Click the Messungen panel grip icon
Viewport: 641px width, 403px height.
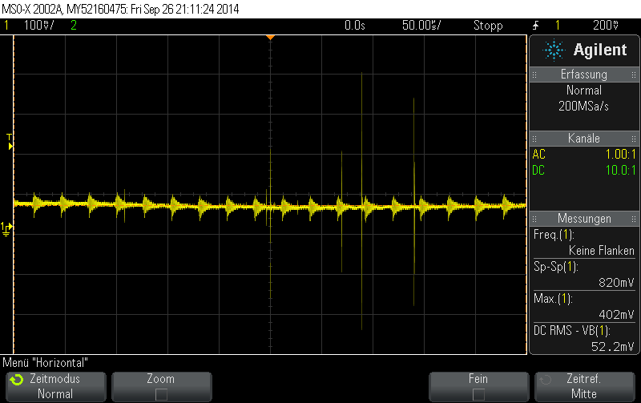point(534,219)
